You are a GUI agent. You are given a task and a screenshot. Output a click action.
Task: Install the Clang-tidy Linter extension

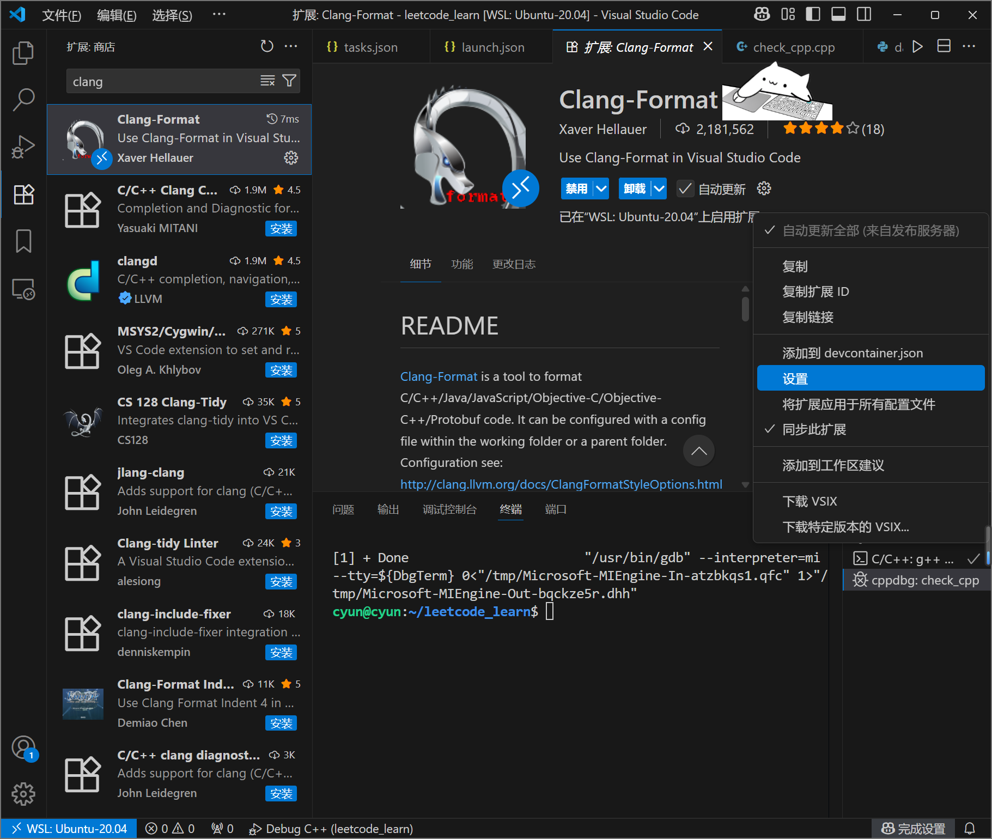[281, 582]
